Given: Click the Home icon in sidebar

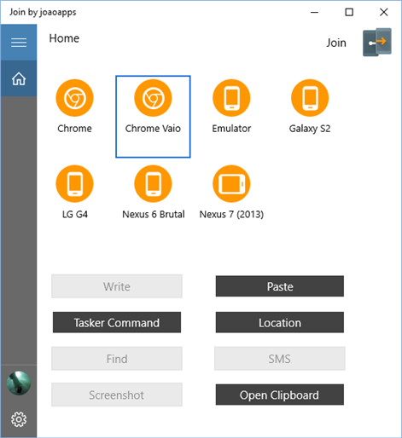Looking at the screenshot, I should click(19, 78).
